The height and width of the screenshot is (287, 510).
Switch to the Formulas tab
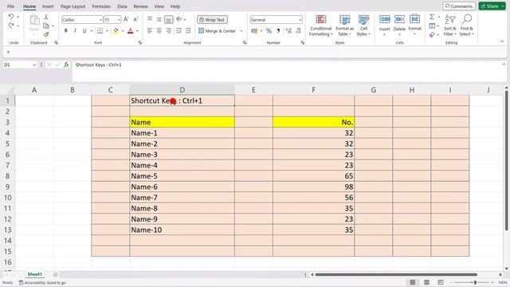(101, 6)
